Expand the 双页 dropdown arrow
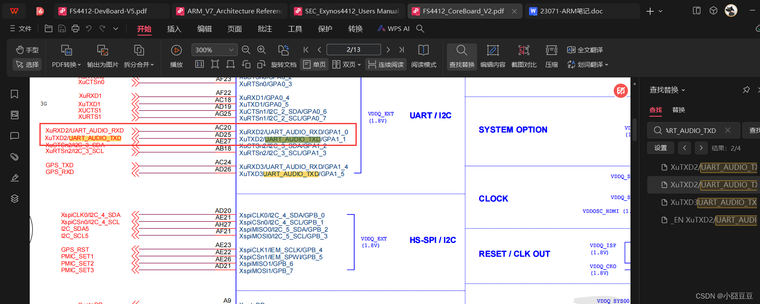Image resolution: width=760 pixels, height=304 pixels. coord(359,65)
